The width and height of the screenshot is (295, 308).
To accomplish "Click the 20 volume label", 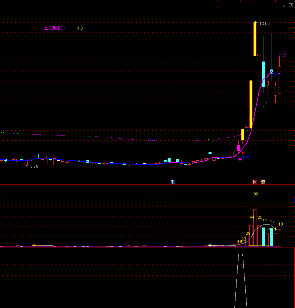I will point(264,221).
